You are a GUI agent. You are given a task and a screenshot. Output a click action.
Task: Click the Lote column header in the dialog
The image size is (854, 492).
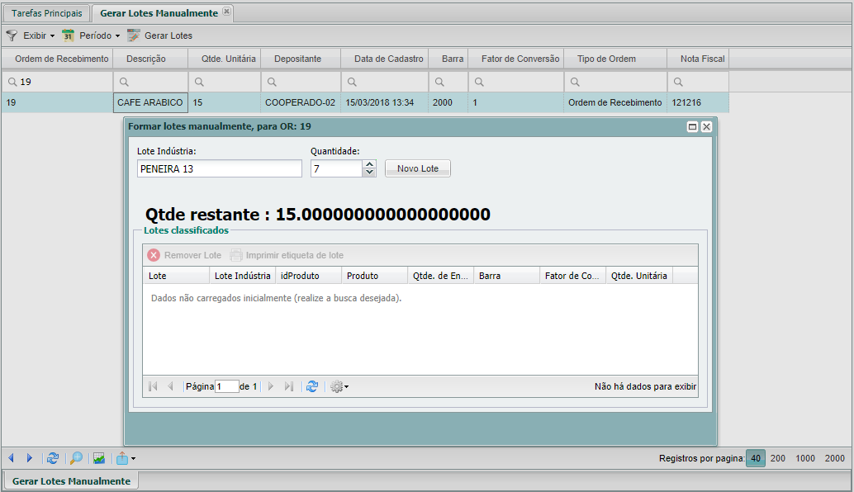click(x=176, y=276)
